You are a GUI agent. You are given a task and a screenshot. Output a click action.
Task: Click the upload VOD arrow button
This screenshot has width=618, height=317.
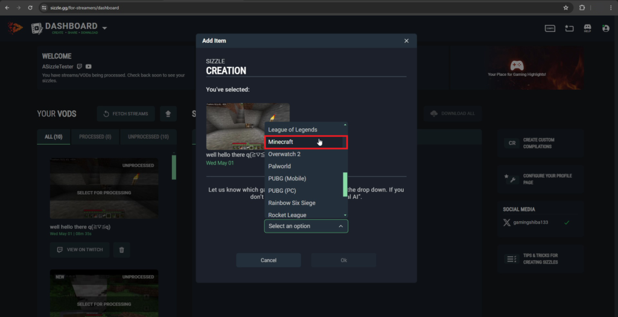click(168, 114)
